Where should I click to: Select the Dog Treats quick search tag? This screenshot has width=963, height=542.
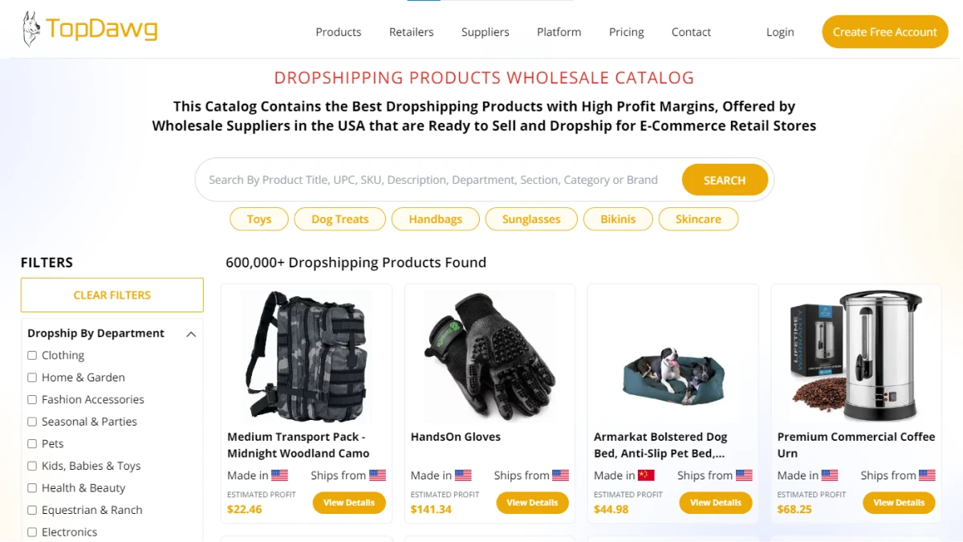point(340,219)
